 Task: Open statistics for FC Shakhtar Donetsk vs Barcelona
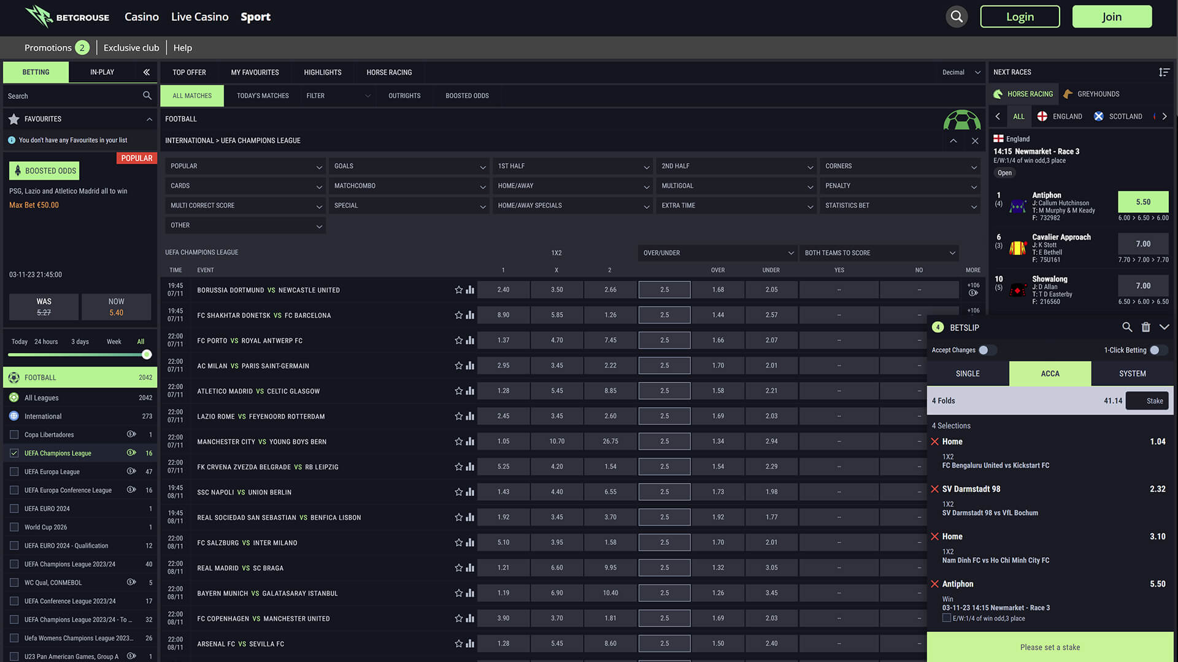(x=470, y=315)
